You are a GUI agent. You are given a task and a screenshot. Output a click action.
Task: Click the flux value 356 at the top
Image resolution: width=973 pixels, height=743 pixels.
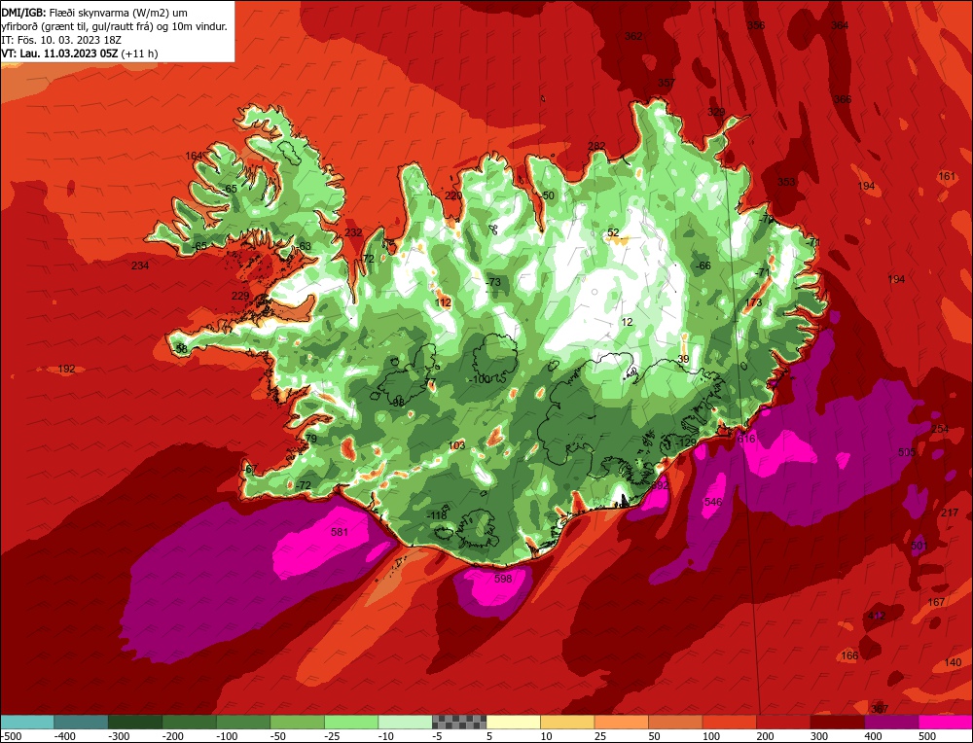[756, 25]
